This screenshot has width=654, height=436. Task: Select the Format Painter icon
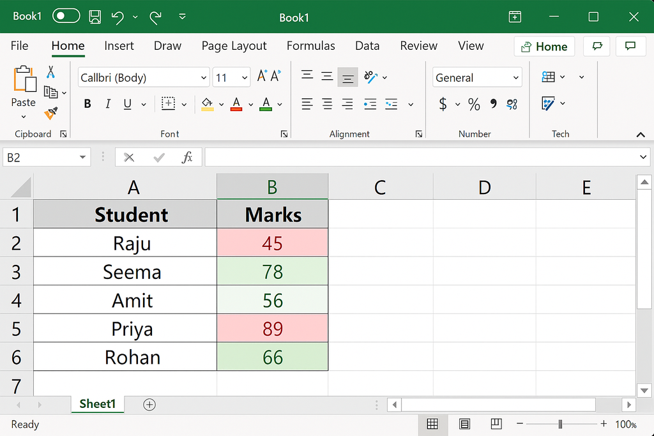click(50, 114)
